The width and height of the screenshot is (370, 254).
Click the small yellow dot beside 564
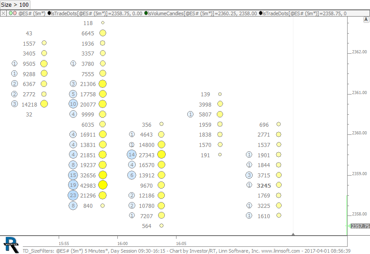(x=161, y=226)
